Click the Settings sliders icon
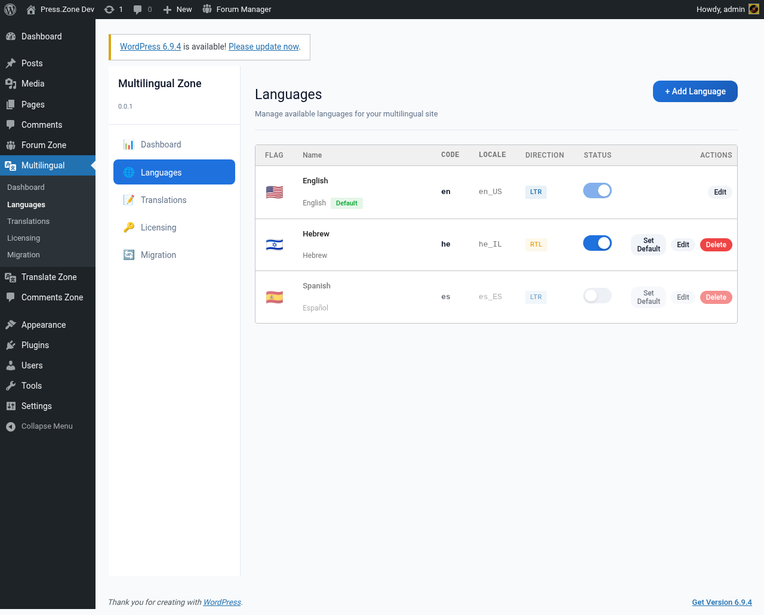The height and width of the screenshot is (615, 764). (x=11, y=406)
